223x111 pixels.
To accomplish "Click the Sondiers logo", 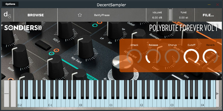I will (23, 28).
